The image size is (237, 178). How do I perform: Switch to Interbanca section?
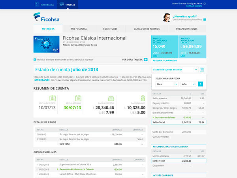pos(44,4)
